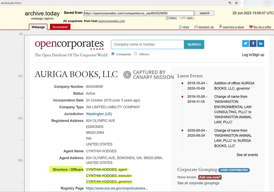Click the red heart donate icon
274x192 pixels.
point(251,27)
